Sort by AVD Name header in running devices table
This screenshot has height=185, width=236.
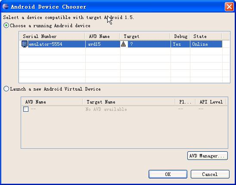pos(102,36)
